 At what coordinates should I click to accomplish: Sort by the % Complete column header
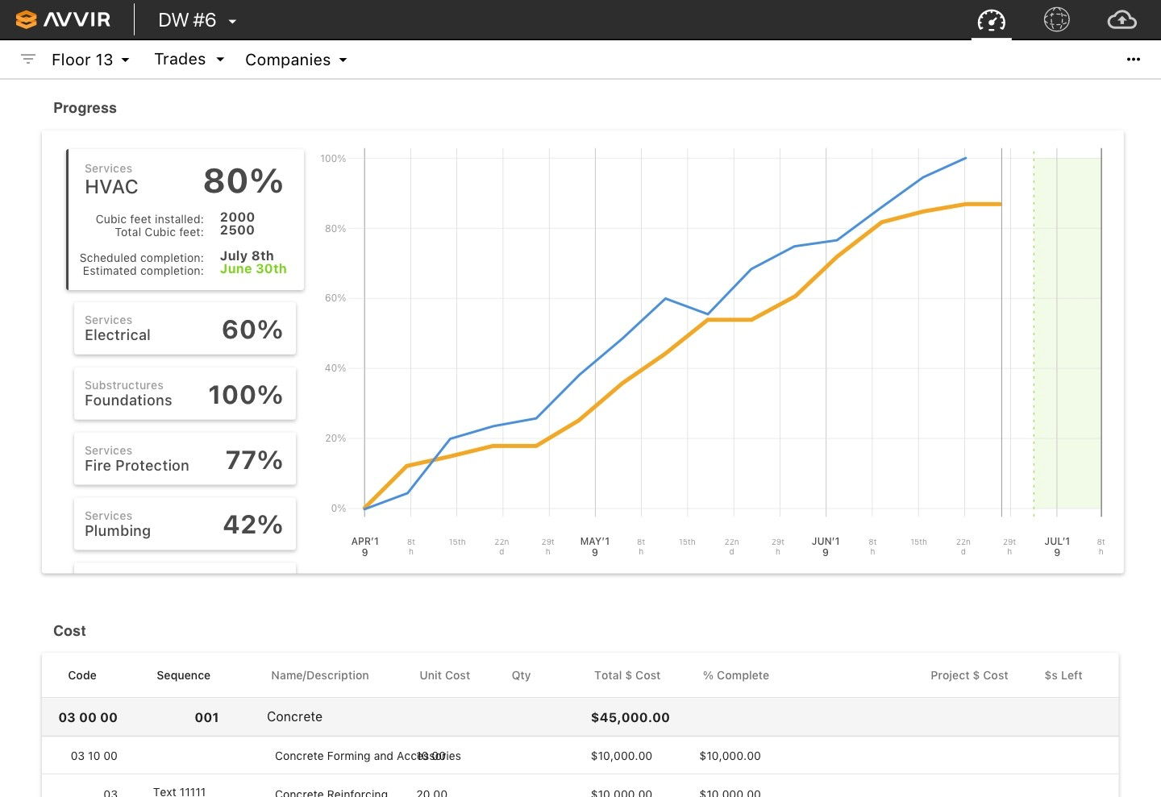[735, 675]
